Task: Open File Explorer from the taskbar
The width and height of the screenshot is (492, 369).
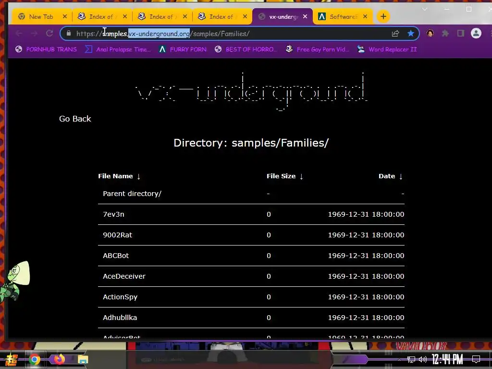Action: (x=83, y=359)
